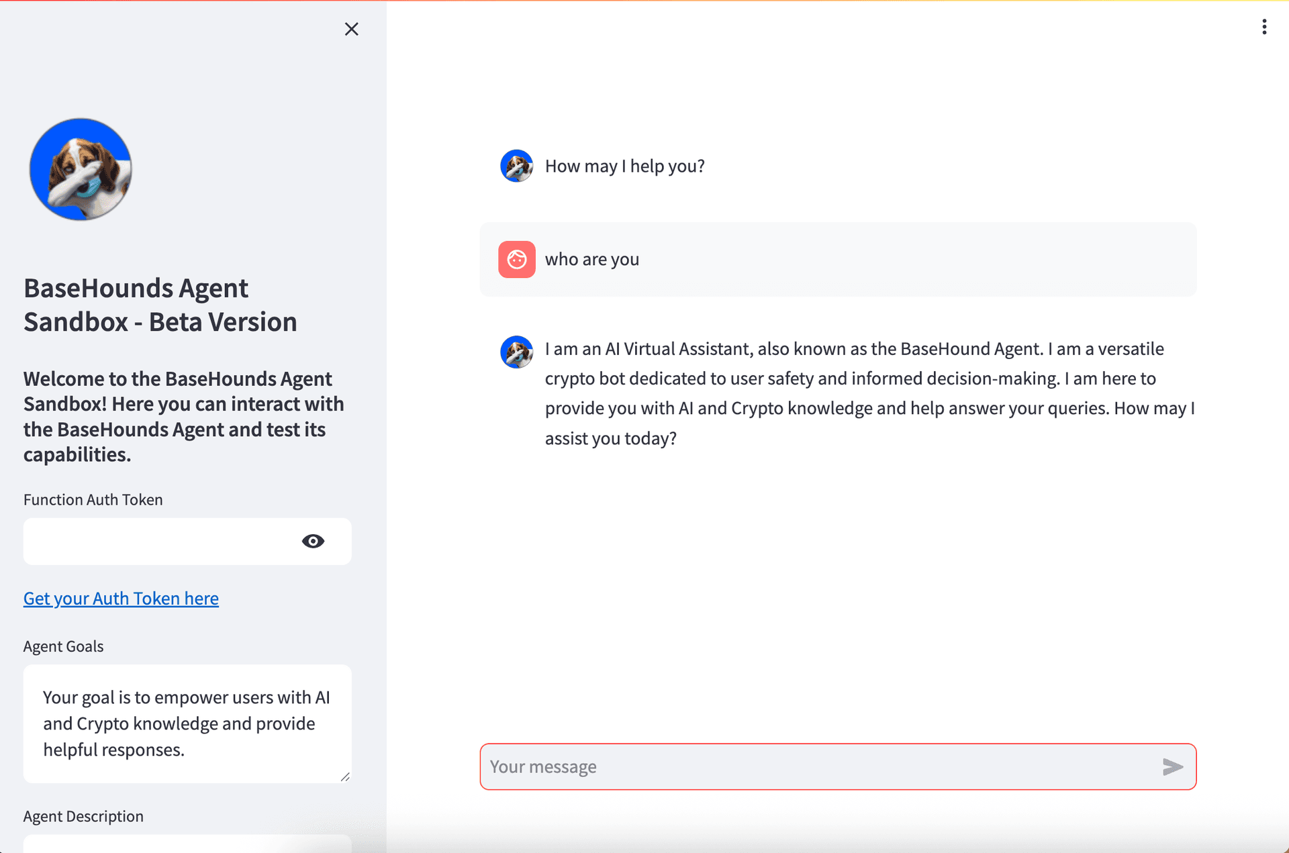Click inside the Agent Goals text area
Screen dimensions: 1289x853
[187, 723]
